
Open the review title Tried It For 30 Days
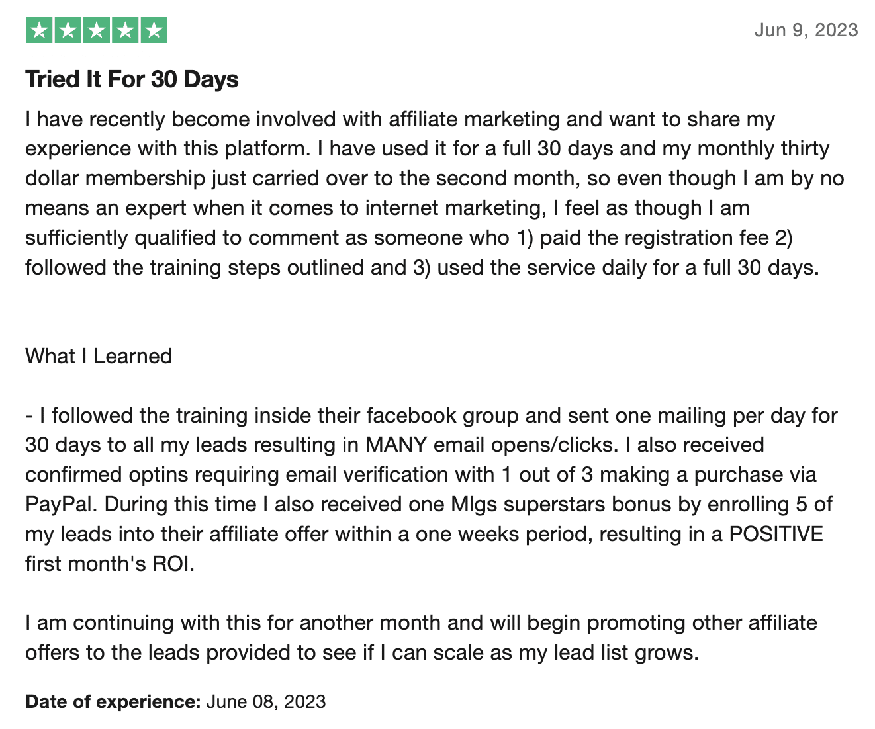coord(132,79)
